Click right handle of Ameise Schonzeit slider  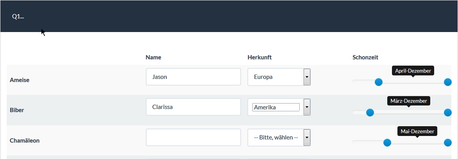point(448,82)
